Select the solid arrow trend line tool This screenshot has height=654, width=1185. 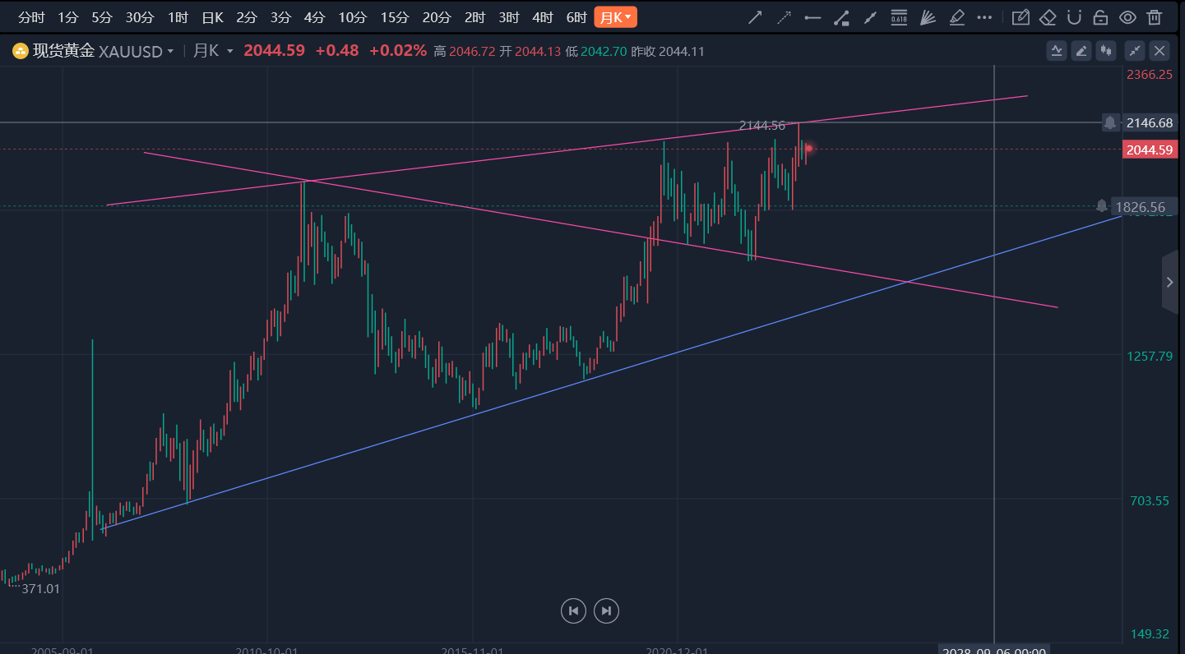click(x=754, y=17)
